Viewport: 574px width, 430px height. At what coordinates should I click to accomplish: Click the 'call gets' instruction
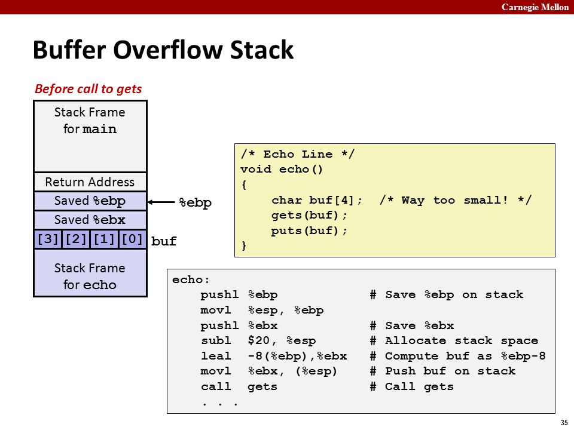pos(239,386)
